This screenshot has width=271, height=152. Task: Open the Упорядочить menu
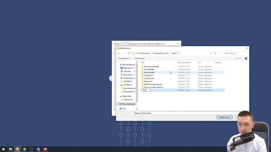(124, 58)
